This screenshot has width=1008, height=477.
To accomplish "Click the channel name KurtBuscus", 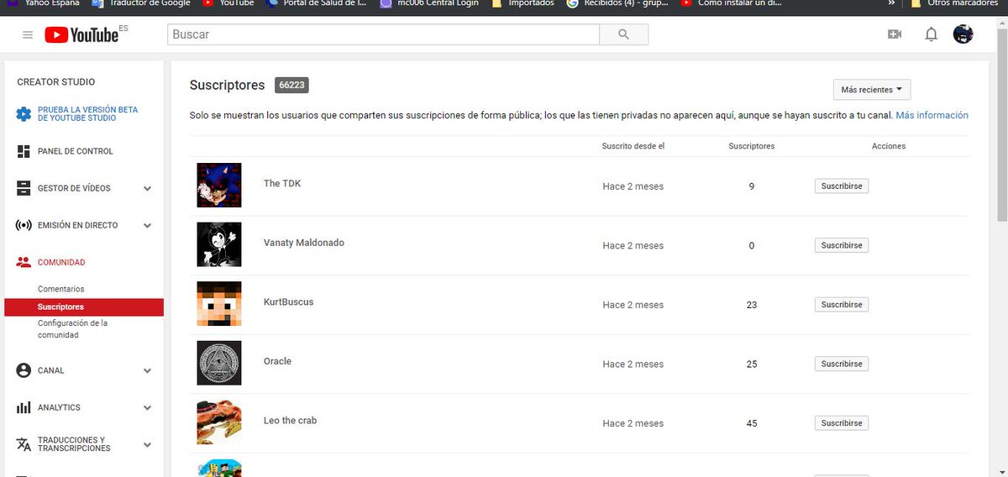I will pyautogui.click(x=288, y=301).
